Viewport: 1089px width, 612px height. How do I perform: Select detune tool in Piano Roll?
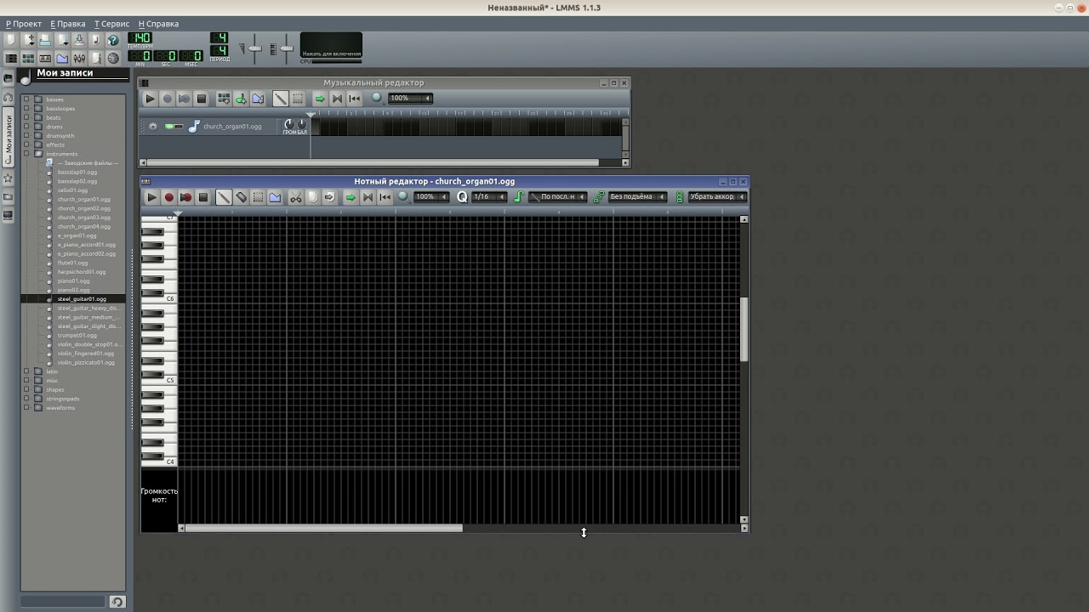(x=275, y=197)
